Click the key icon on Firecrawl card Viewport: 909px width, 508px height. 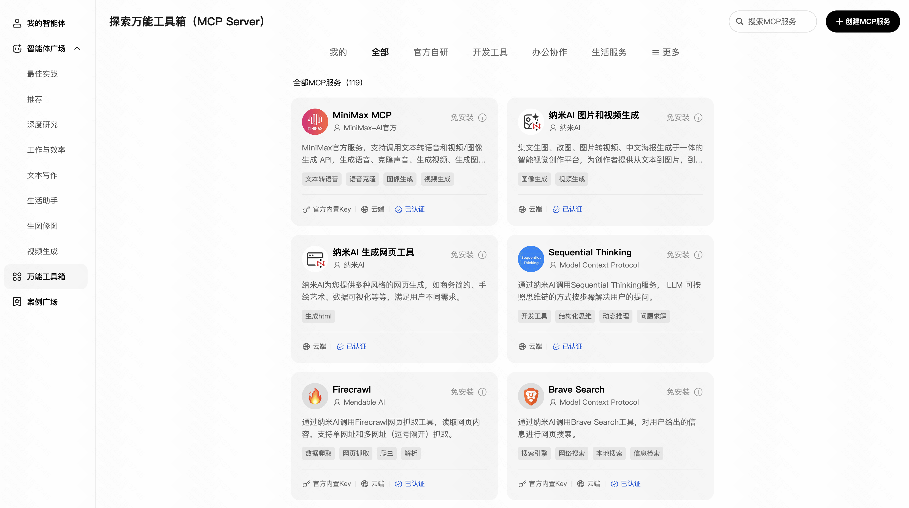tap(306, 484)
